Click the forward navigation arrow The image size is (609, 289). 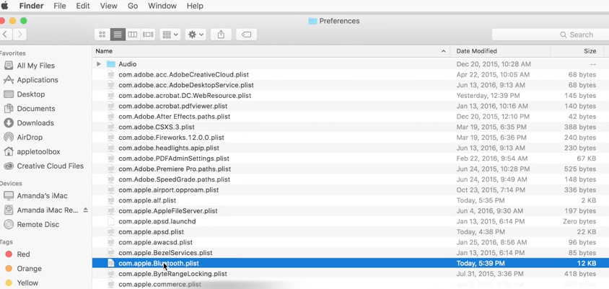click(20, 35)
